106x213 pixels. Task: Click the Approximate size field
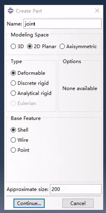coord(76,189)
